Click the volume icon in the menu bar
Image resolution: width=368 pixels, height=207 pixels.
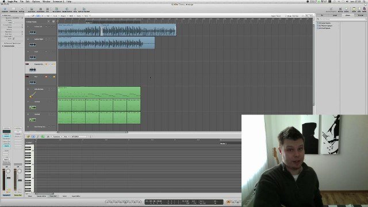[x=347, y=1]
